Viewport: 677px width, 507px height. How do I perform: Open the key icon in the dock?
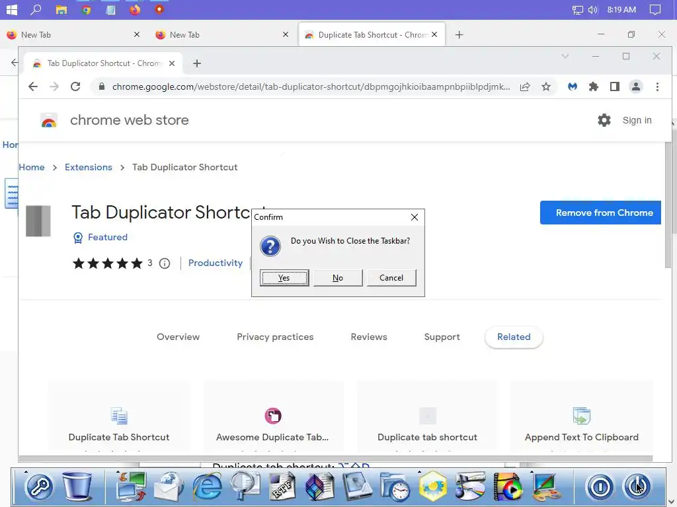click(39, 487)
